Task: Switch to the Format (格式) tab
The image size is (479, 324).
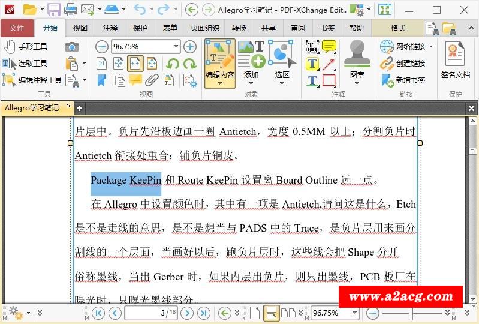Action: (397, 28)
